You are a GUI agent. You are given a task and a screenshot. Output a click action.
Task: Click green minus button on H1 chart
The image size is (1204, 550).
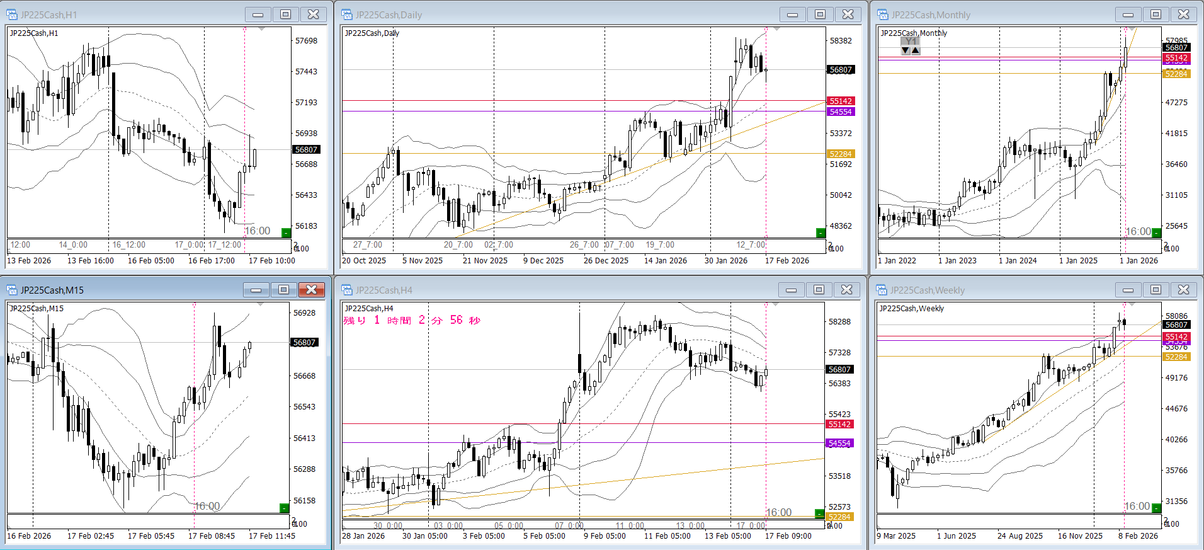point(286,233)
